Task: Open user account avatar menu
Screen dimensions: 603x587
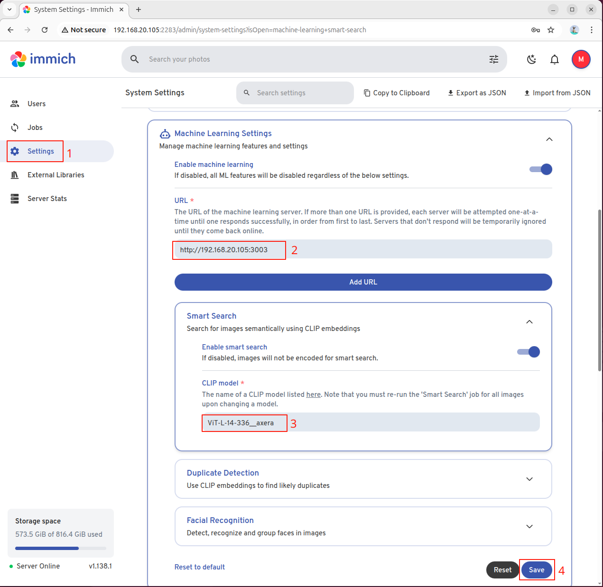Action: (581, 59)
